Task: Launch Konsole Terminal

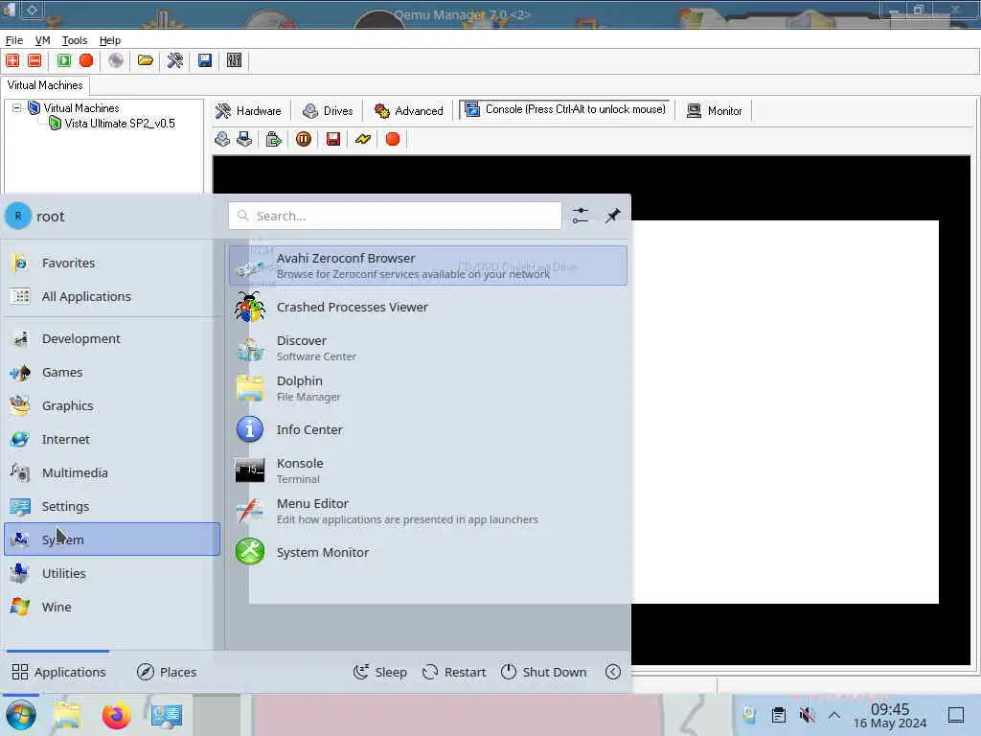Action: coord(428,471)
